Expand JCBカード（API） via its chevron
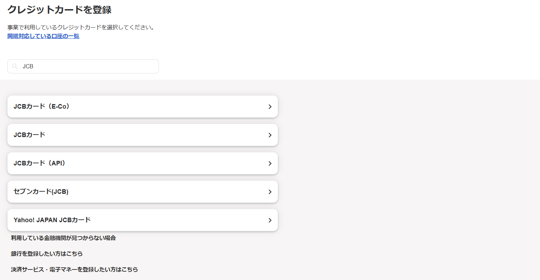The width and height of the screenshot is (540, 280). pyautogui.click(x=270, y=163)
